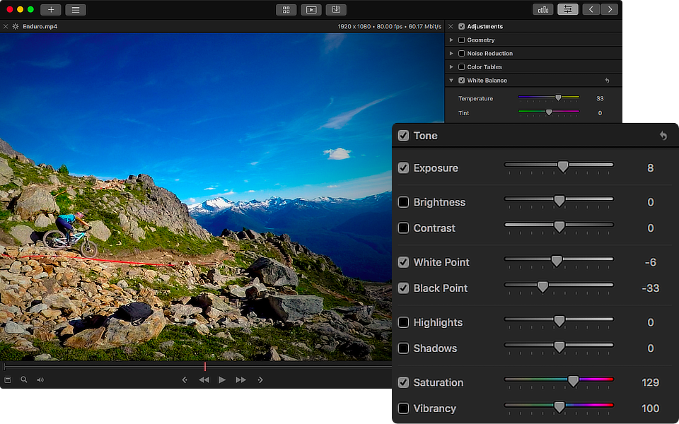Click the fast forward button
679x424 pixels.
pyautogui.click(x=241, y=379)
